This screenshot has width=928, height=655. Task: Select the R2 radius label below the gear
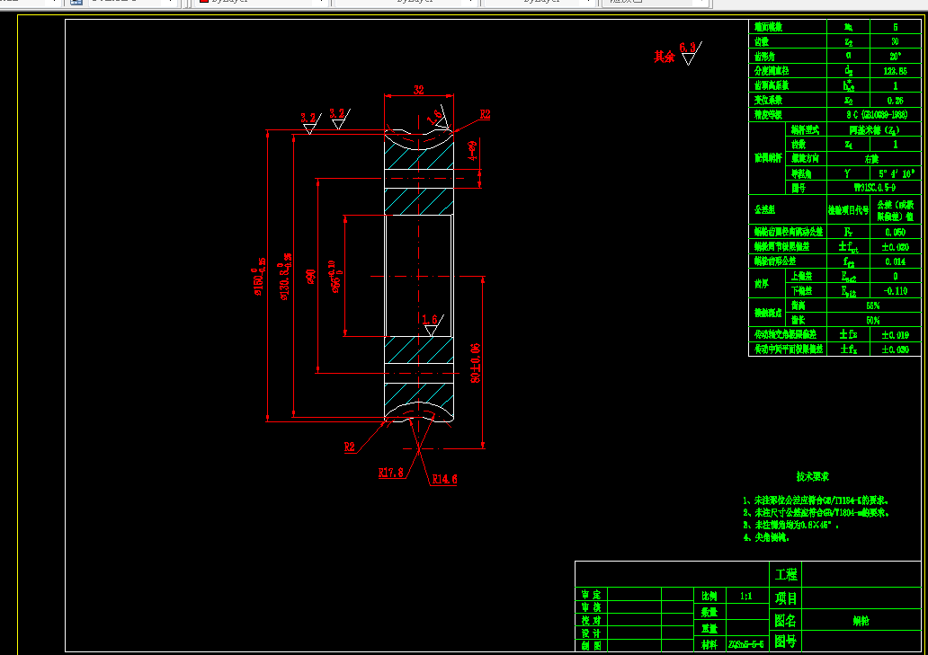click(350, 447)
